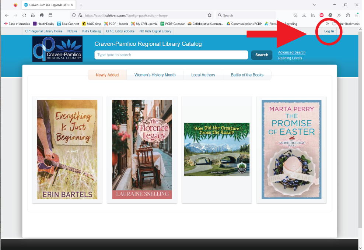Open the Bank of America bookmark
364x250 pixels.
(x=17, y=24)
